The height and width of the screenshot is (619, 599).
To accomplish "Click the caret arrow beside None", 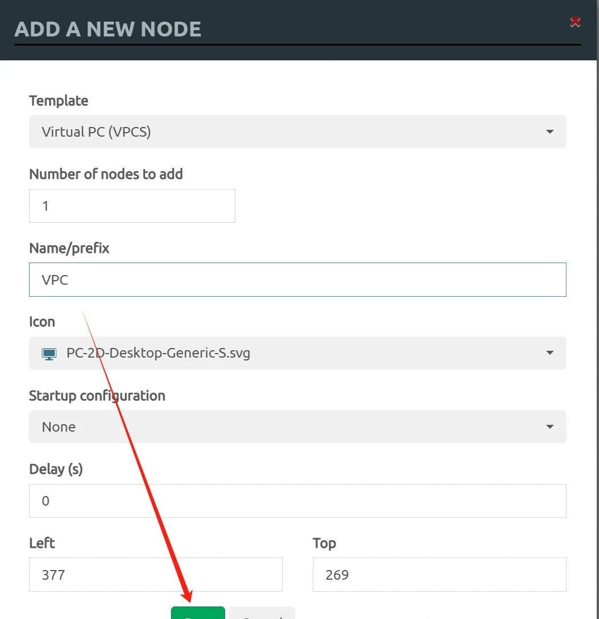I will click(549, 427).
